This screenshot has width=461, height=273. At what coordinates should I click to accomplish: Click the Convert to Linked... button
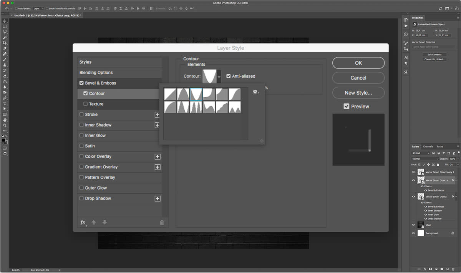pos(434,59)
